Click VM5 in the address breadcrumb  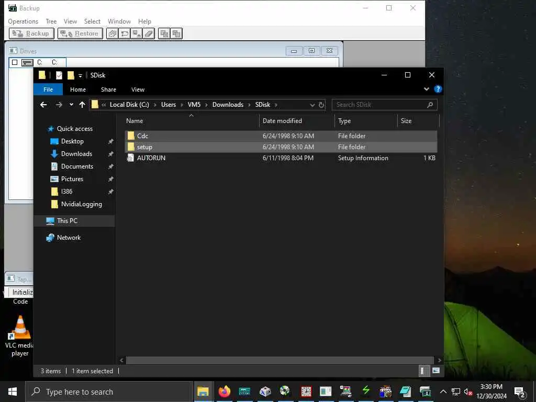194,105
